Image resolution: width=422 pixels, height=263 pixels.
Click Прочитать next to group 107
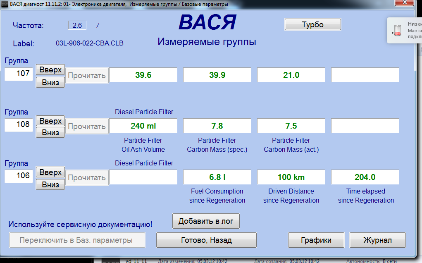coord(87,76)
